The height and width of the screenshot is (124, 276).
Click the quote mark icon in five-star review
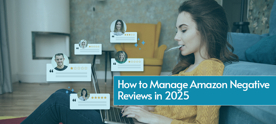[74, 101]
